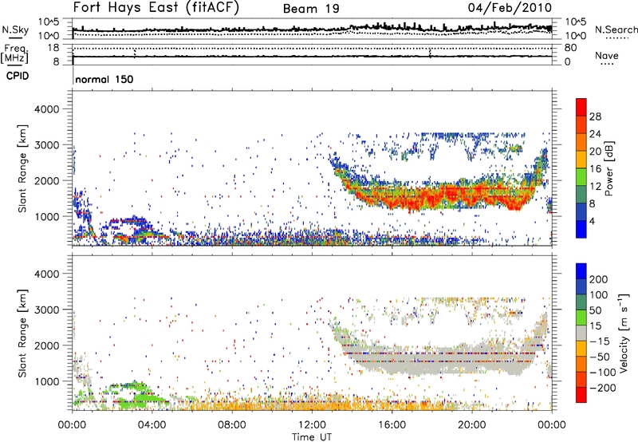Click the "100" Velocity colorbar tick
638x442 pixels.
pyautogui.click(x=599, y=295)
